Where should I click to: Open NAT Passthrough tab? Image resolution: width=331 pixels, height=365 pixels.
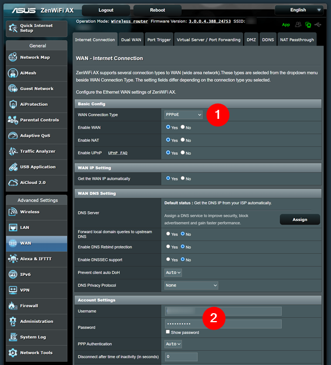pyautogui.click(x=297, y=39)
